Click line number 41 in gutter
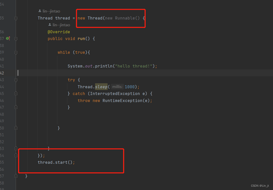273x190 pixels. pyautogui.click(x=2, y=66)
